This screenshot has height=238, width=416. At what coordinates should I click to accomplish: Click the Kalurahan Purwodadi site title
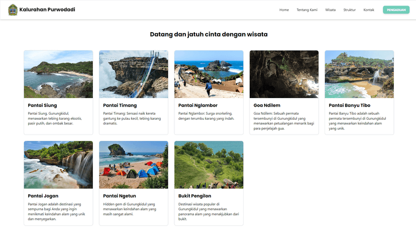coord(47,10)
